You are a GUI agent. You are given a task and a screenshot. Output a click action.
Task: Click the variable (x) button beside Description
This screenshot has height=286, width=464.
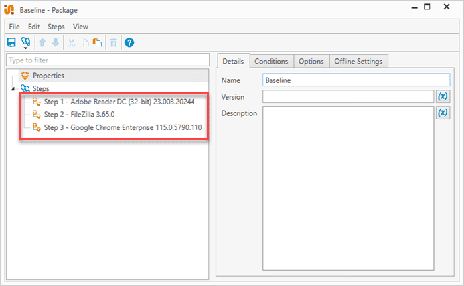point(443,113)
